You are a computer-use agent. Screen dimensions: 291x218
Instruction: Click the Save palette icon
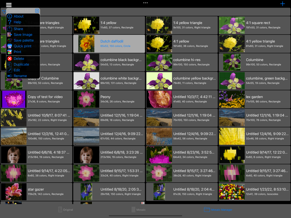(x=10, y=40)
